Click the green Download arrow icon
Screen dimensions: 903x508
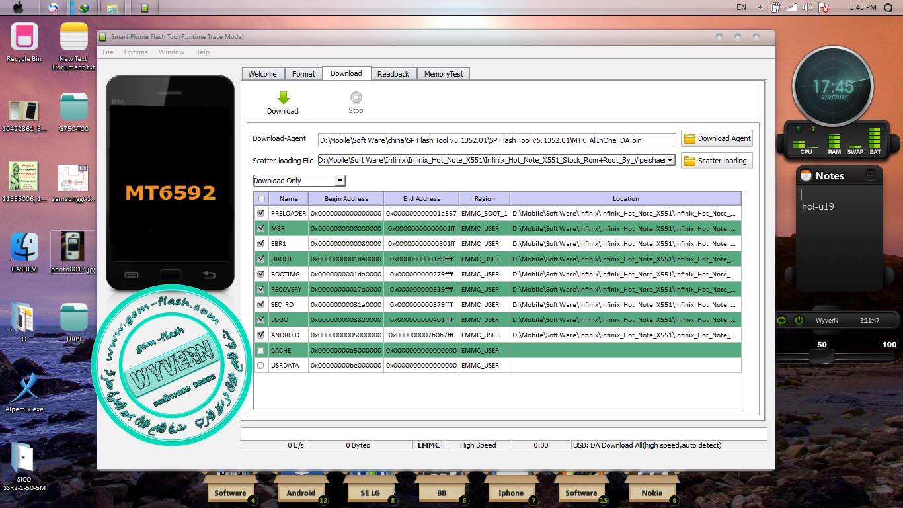(x=283, y=98)
